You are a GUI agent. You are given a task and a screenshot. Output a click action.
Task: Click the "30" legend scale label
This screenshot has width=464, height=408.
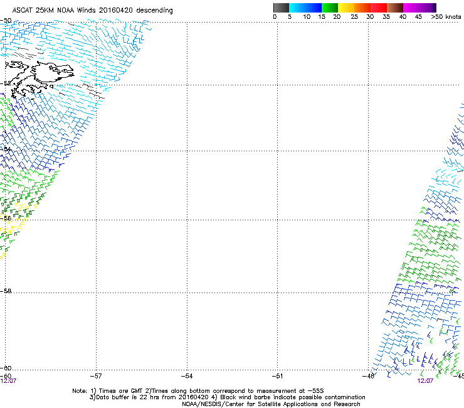(370, 17)
